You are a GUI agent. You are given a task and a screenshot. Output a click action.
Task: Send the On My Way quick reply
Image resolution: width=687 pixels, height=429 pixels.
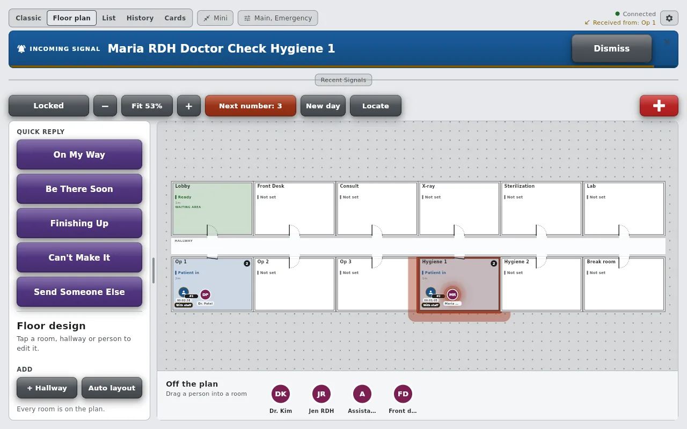79,154
